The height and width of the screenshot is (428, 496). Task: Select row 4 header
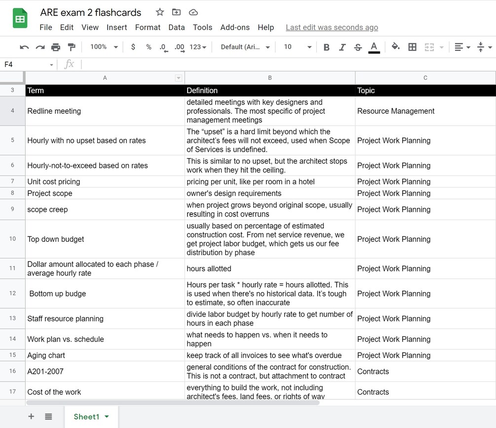click(12, 111)
